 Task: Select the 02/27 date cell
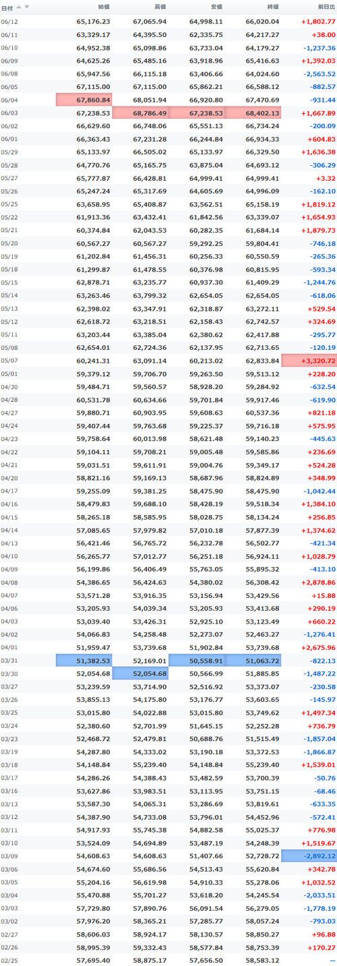click(9, 936)
